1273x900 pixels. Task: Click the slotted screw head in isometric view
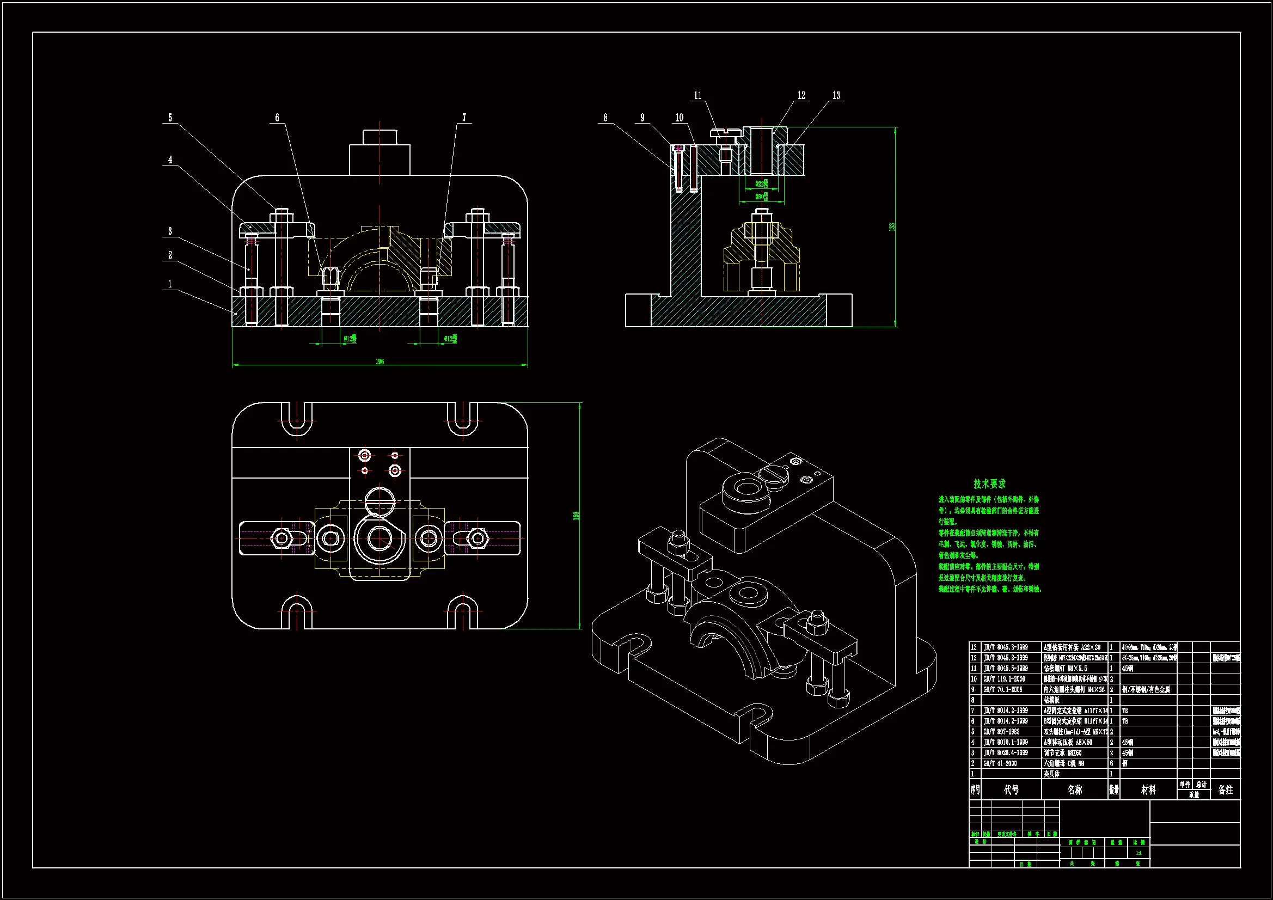773,475
